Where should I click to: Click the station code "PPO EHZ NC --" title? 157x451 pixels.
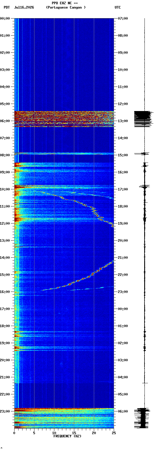point(65,3)
